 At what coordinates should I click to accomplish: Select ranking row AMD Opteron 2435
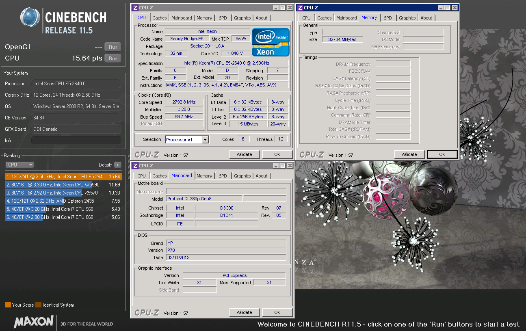(63, 201)
